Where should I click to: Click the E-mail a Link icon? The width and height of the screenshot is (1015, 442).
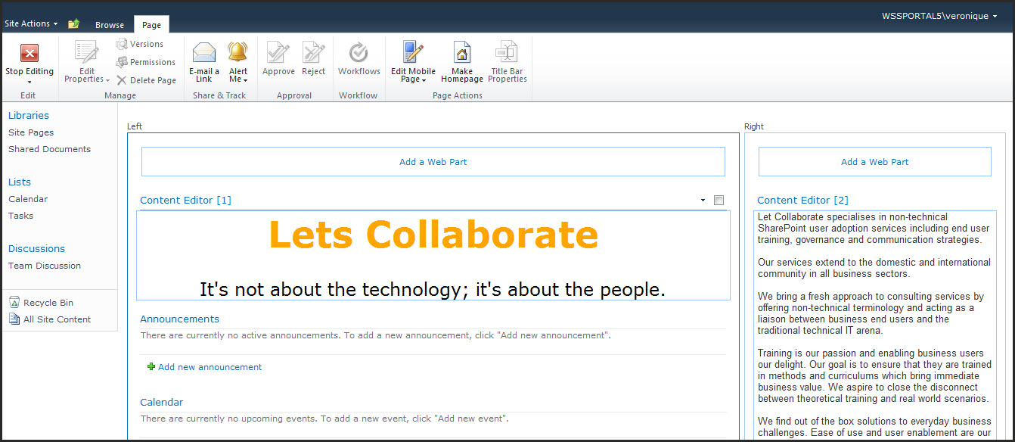[203, 53]
